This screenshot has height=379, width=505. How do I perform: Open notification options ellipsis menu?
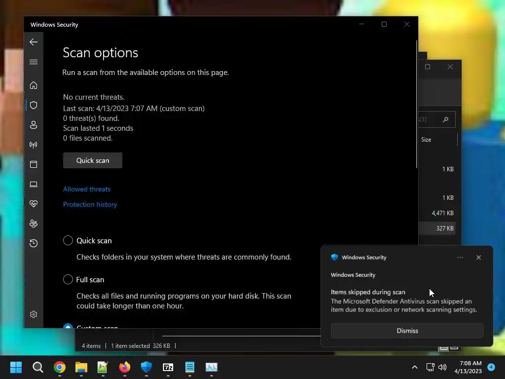pyautogui.click(x=460, y=258)
